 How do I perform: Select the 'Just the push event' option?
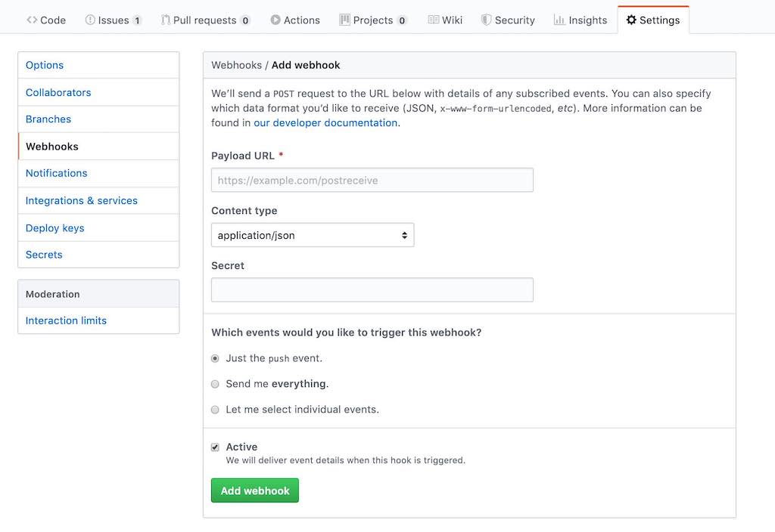coord(214,358)
